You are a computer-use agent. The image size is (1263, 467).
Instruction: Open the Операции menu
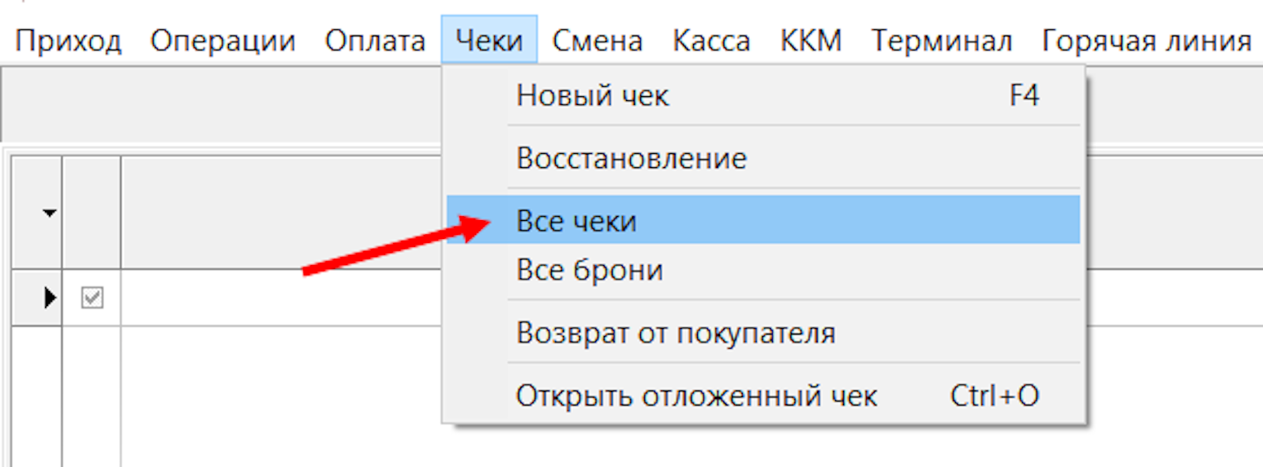coord(223,40)
